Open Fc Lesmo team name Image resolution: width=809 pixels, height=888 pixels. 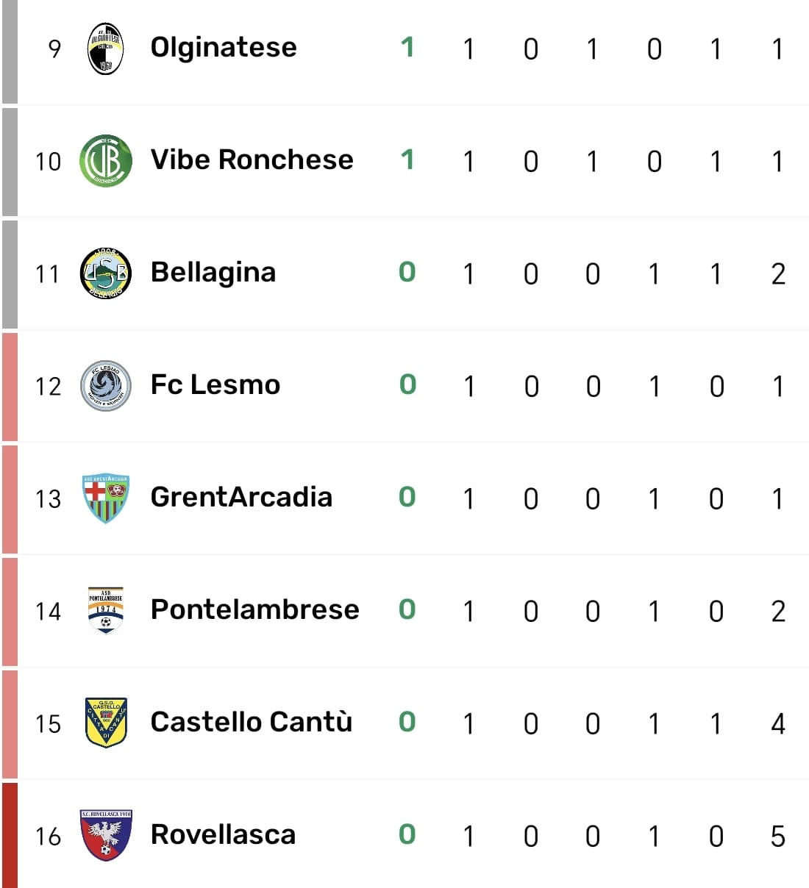(215, 385)
